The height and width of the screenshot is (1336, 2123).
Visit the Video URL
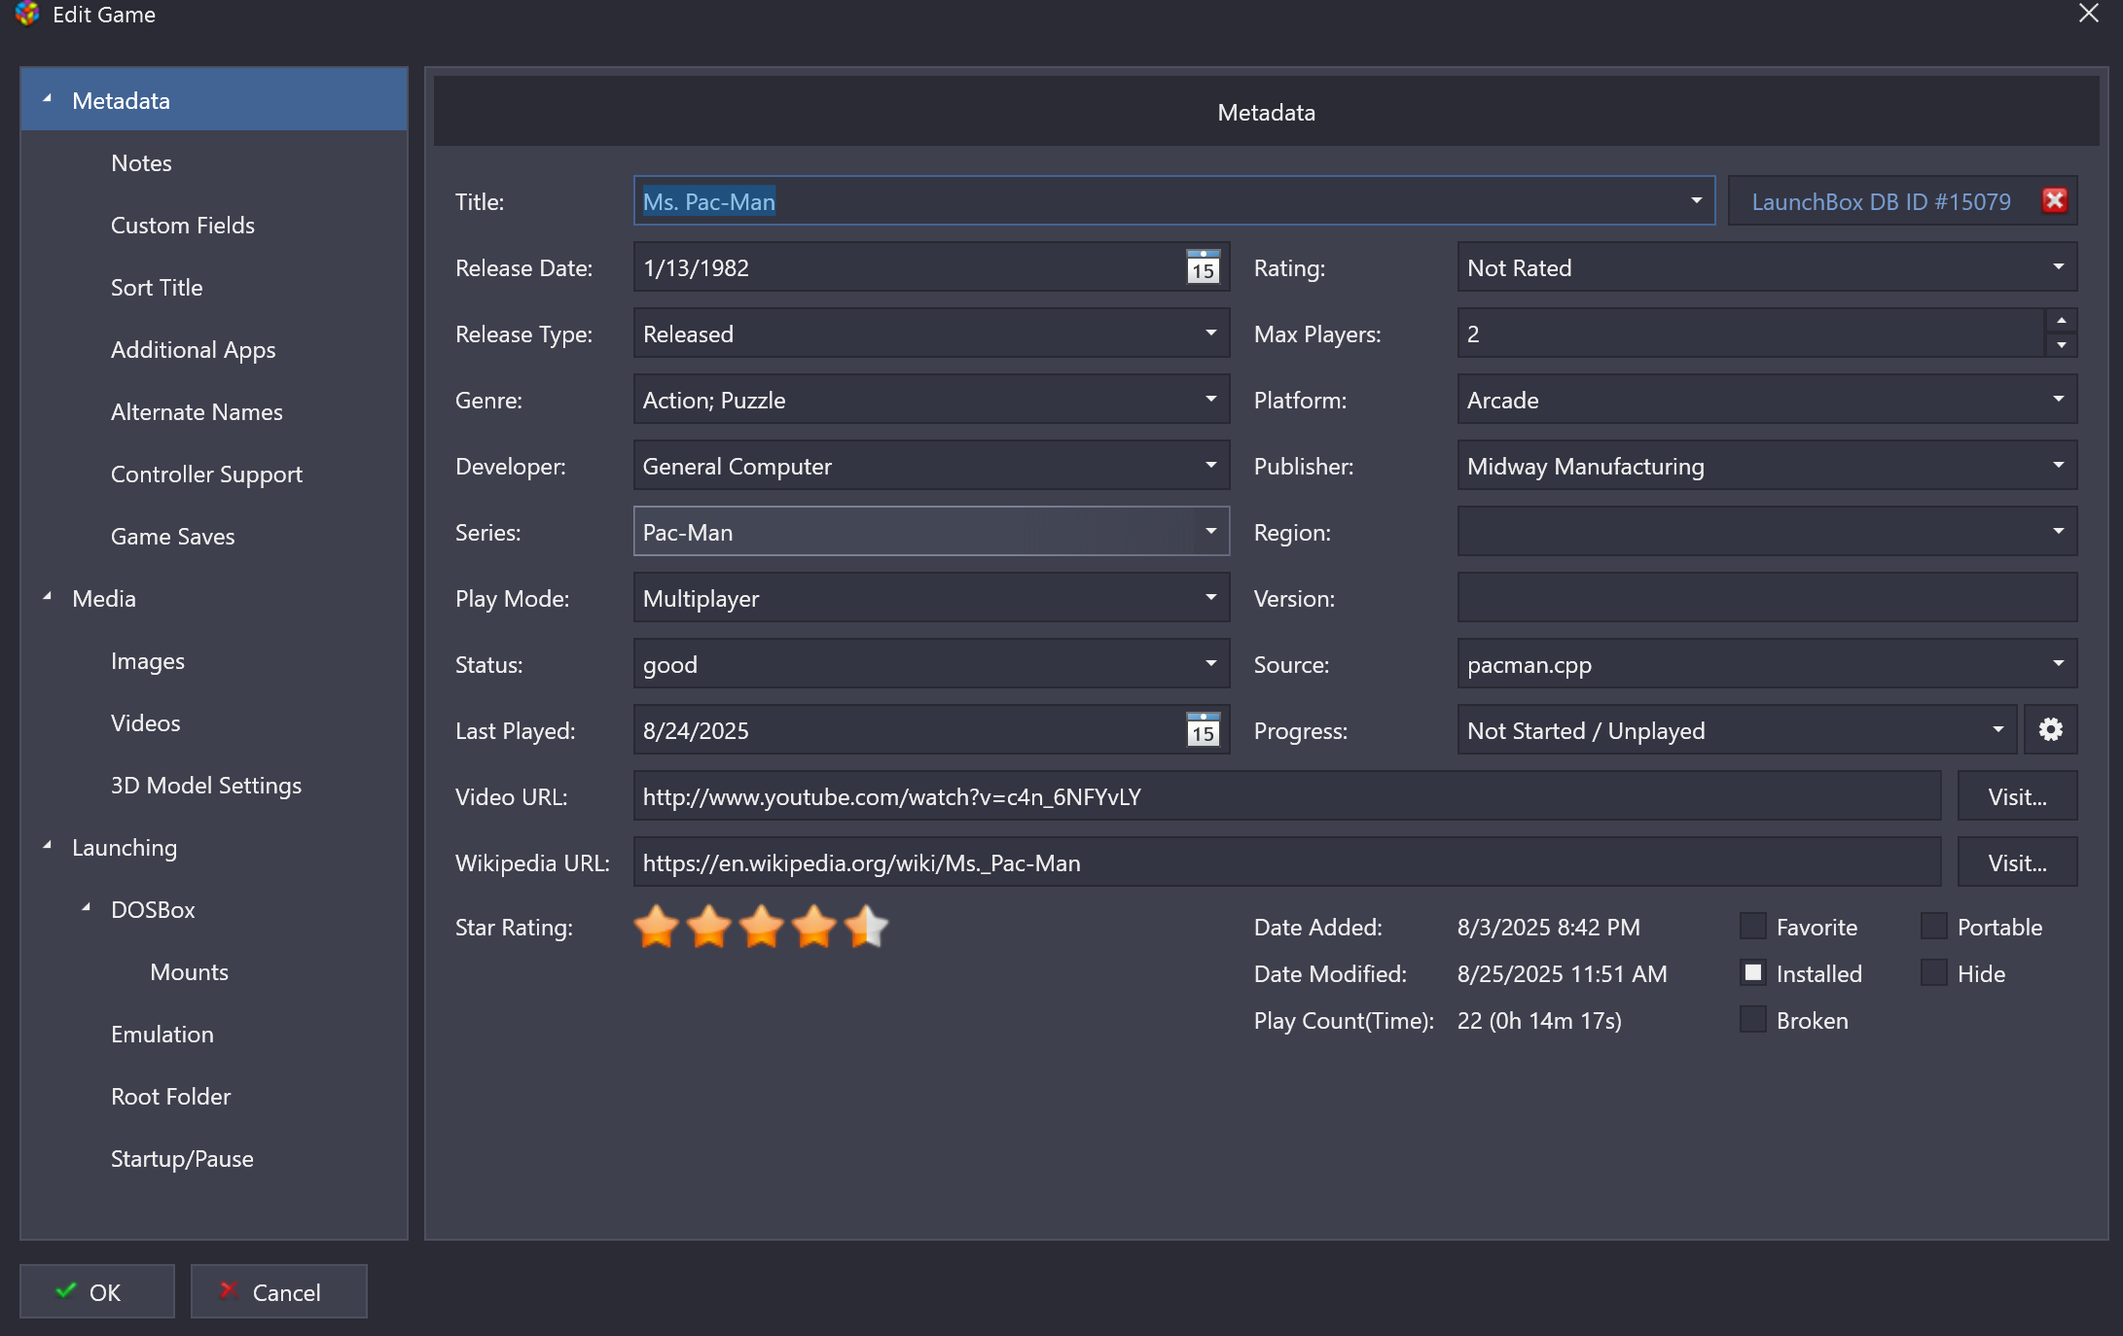tap(2017, 796)
